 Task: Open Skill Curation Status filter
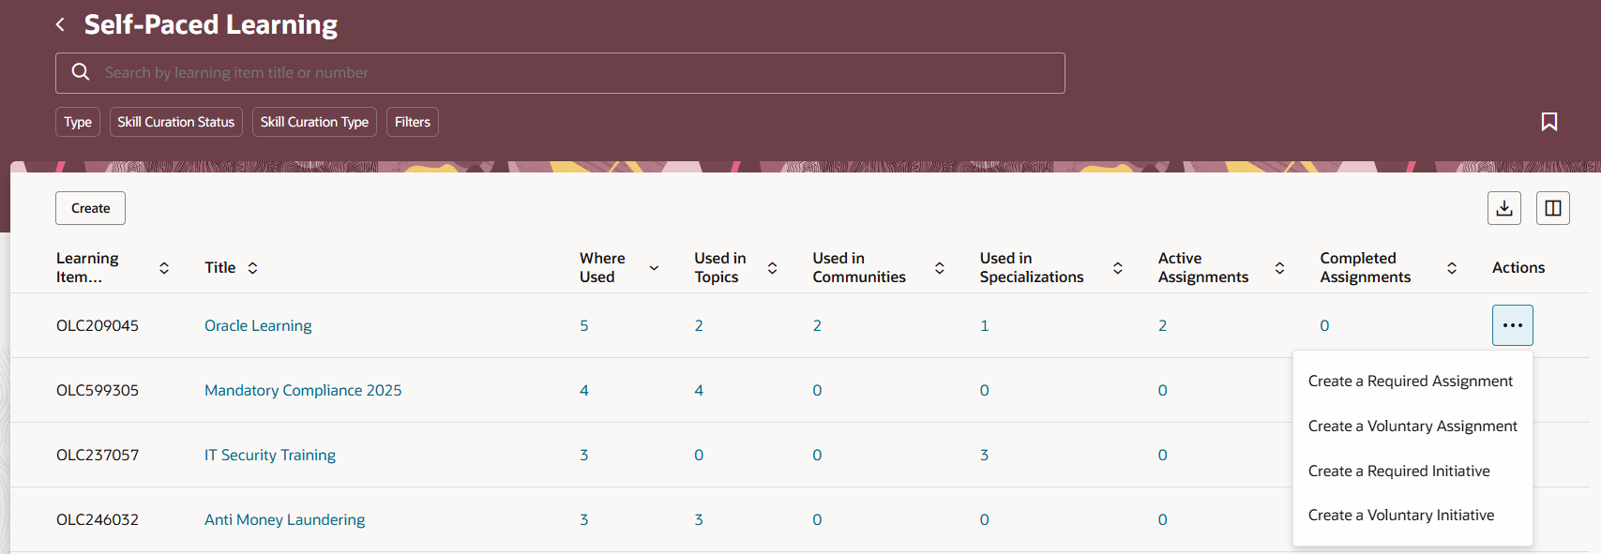coord(176,122)
